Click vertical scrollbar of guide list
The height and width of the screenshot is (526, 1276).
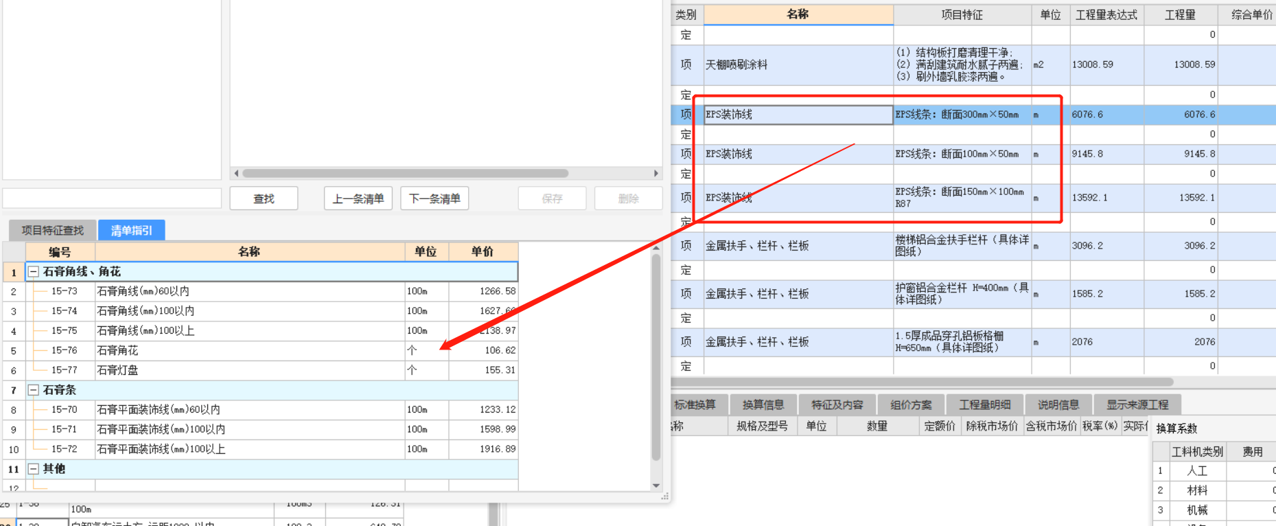(x=656, y=357)
